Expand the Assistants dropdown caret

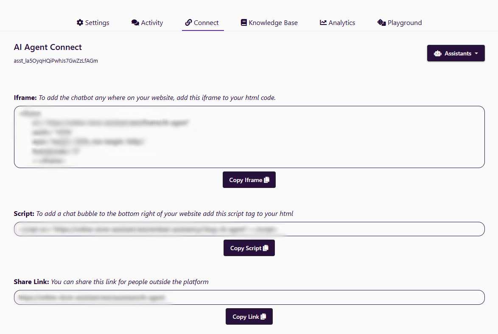point(476,54)
